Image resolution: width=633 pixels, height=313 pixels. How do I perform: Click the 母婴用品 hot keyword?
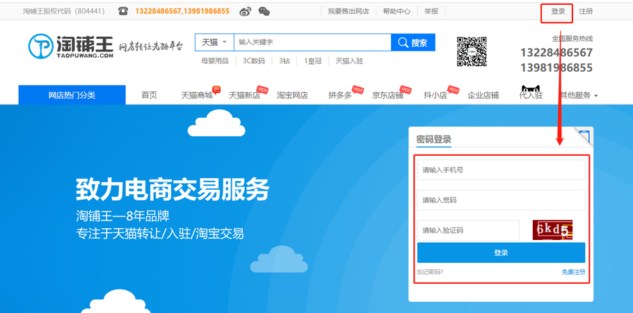[x=215, y=61]
